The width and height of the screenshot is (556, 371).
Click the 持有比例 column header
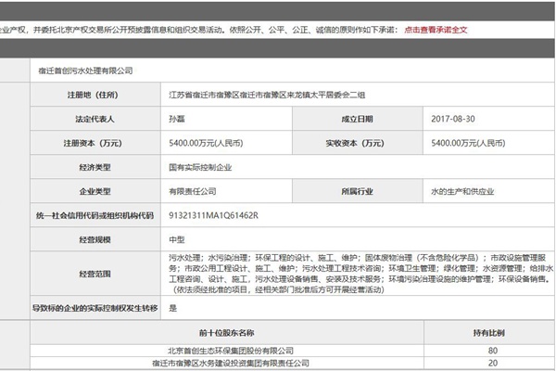(492, 332)
